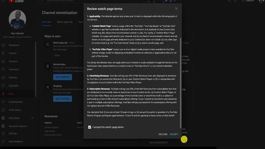Open the Customisation wand icon
The image size is (265, 149).
[3, 102]
